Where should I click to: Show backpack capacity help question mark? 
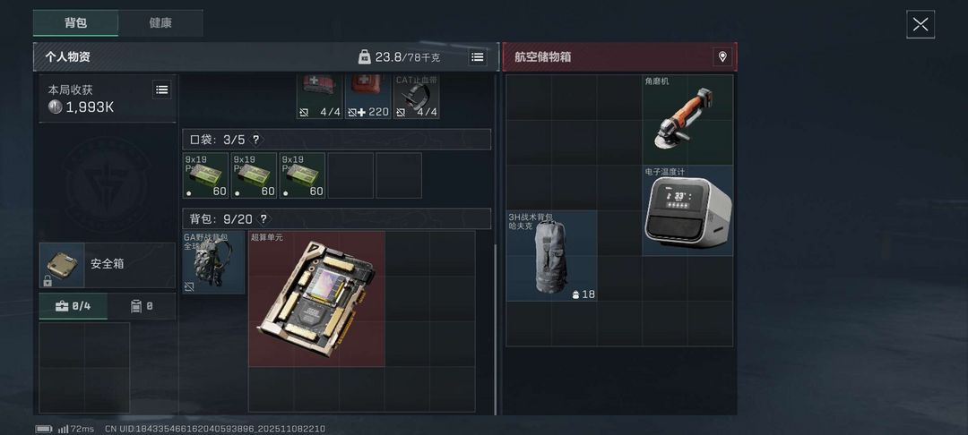264,218
